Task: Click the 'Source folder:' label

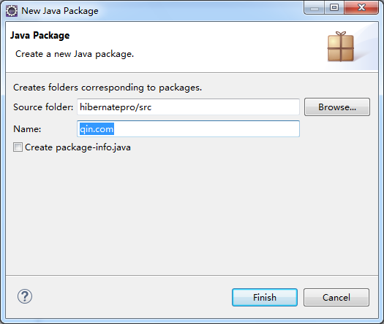Action: (43, 107)
